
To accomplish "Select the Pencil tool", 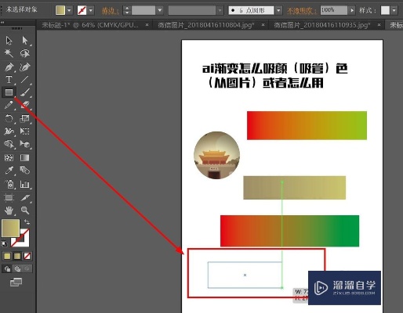I will (x=9, y=105).
